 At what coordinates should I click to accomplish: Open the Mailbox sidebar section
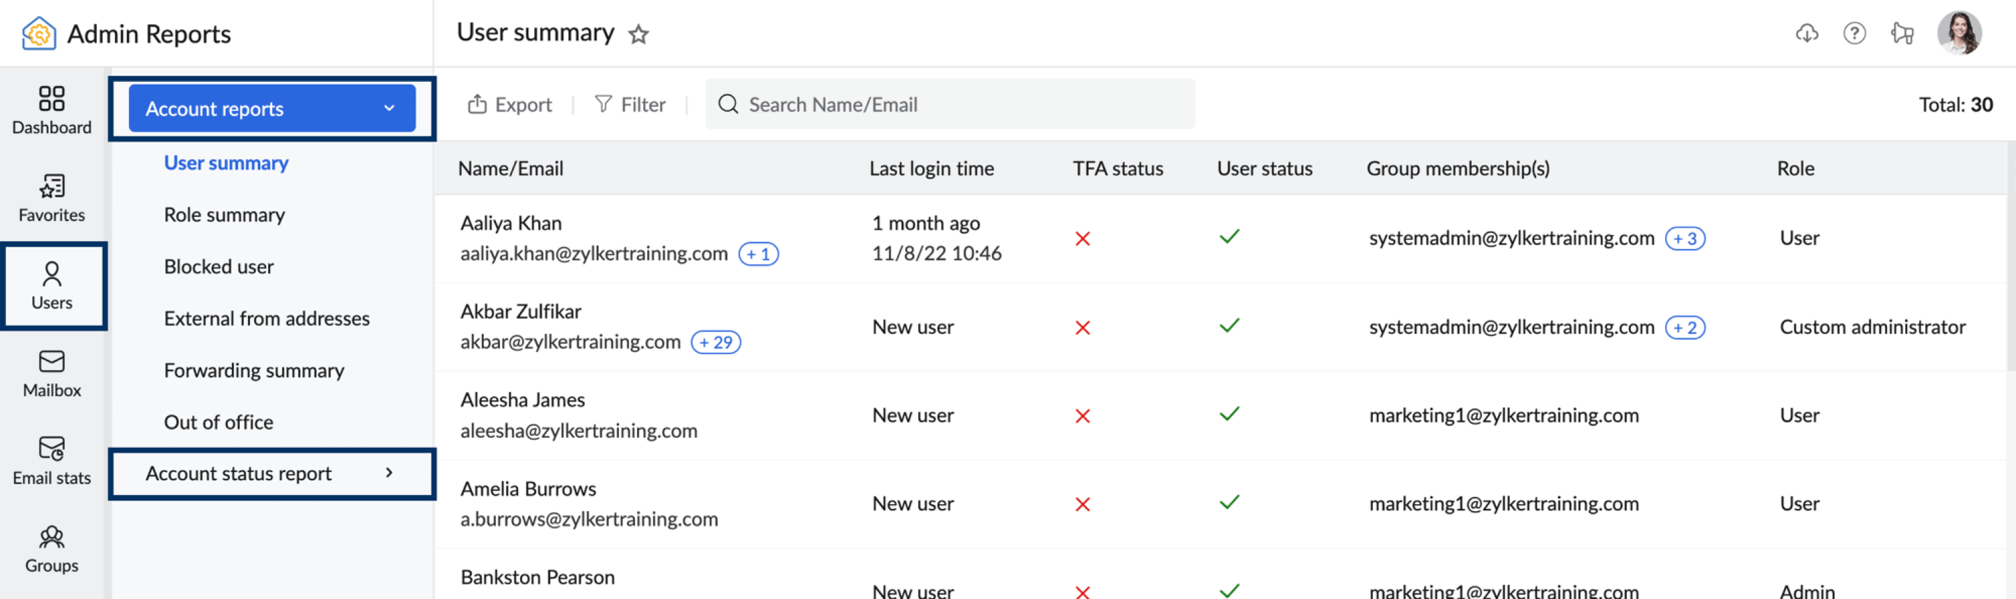point(52,373)
